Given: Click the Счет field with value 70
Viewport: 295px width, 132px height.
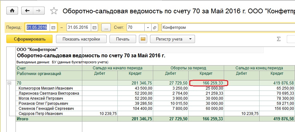Looking at the screenshot, I should (136, 28).
